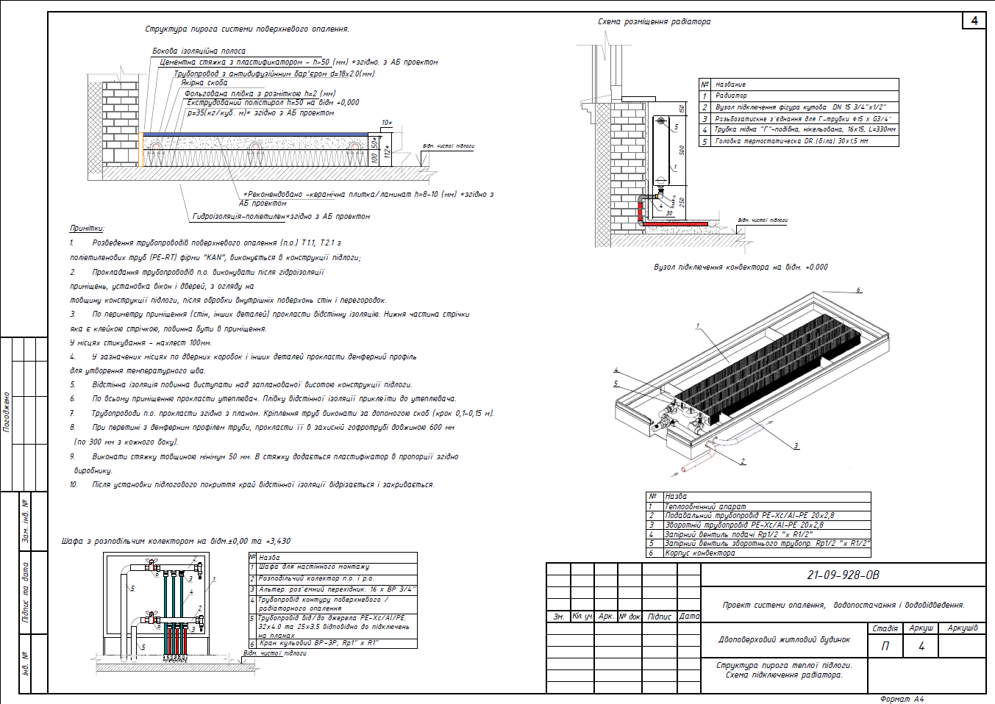
Task: Click the 'Підпис' column header in the title block
Action: (x=659, y=617)
